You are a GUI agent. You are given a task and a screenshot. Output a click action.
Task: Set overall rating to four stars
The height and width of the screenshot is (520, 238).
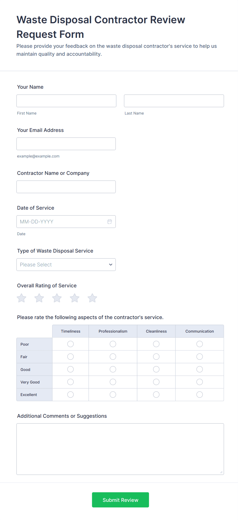tap(75, 298)
